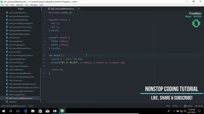Open the Windows Start menu
This screenshot has height=114, width=204.
[4, 111]
